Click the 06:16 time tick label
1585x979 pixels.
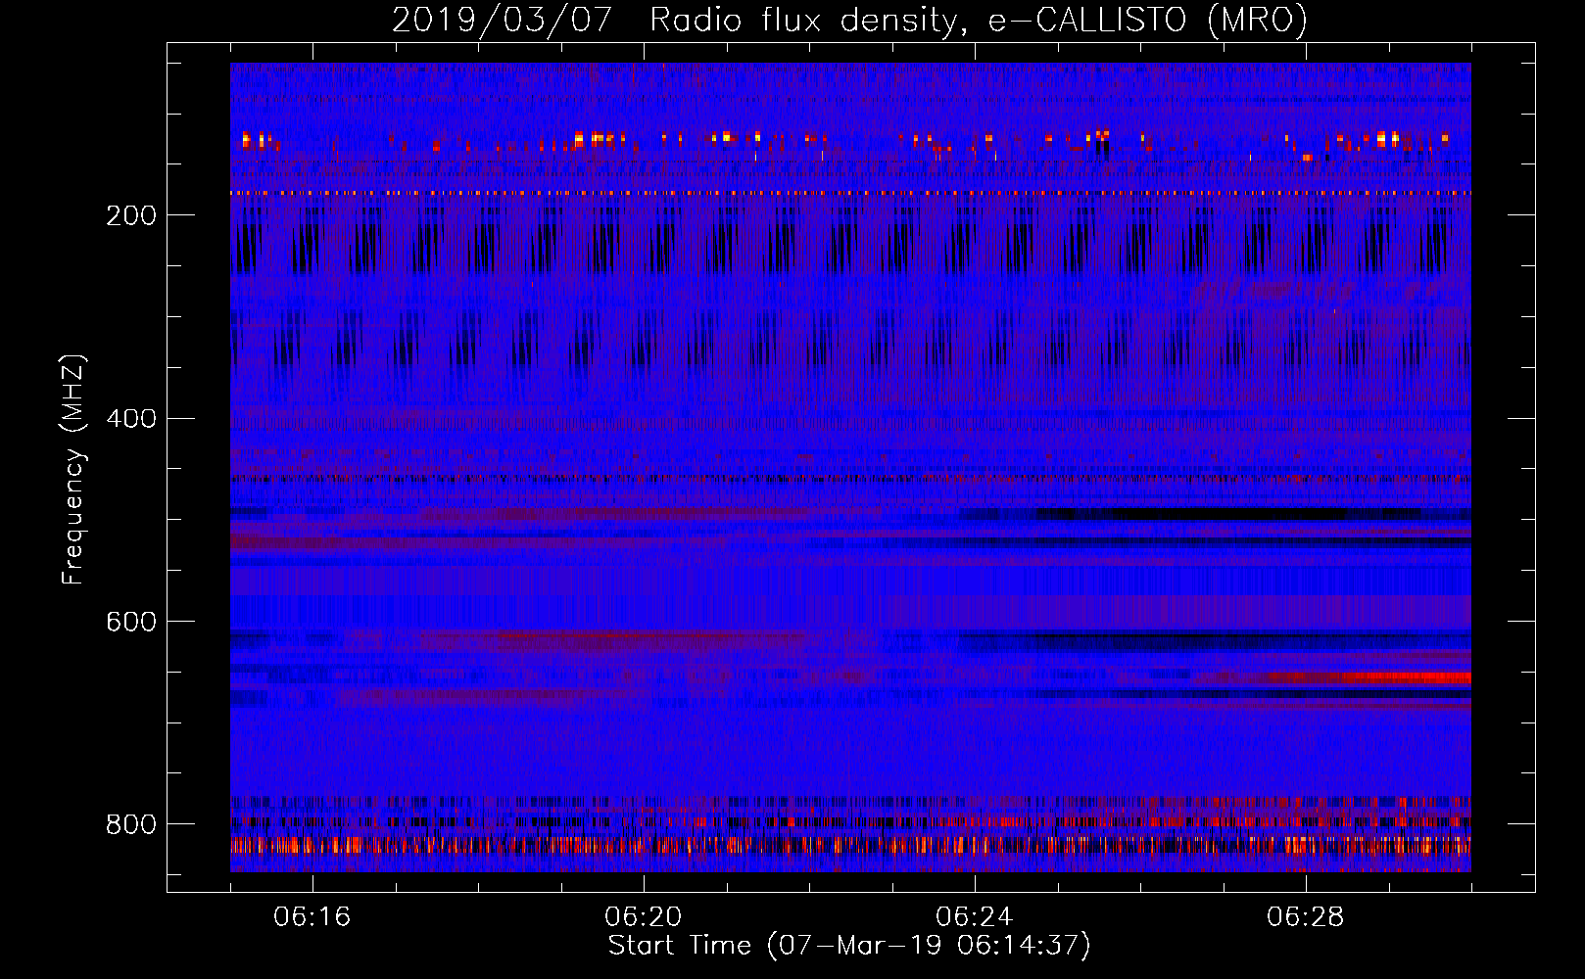click(312, 917)
